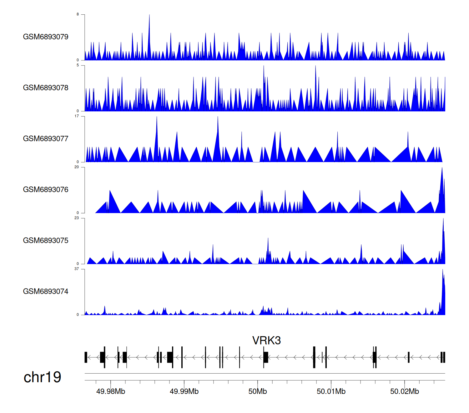Viewport: 469px width, 413px height.
Task: Click the y-axis maximum value 17
Action: pyautogui.click(x=77, y=116)
